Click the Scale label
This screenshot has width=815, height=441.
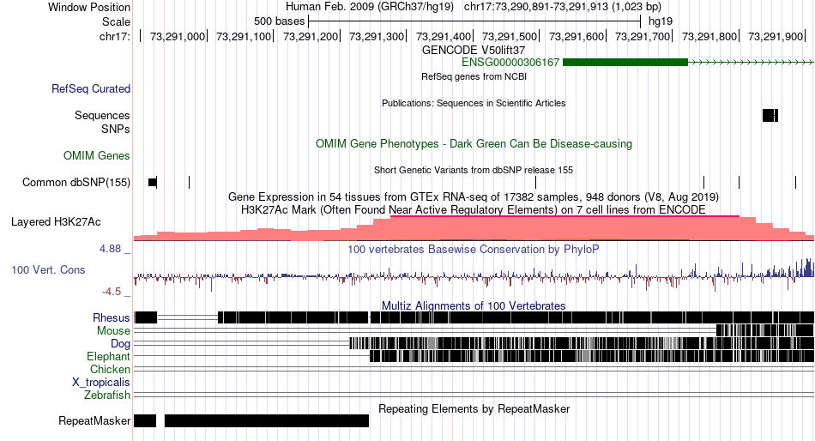tap(116, 21)
